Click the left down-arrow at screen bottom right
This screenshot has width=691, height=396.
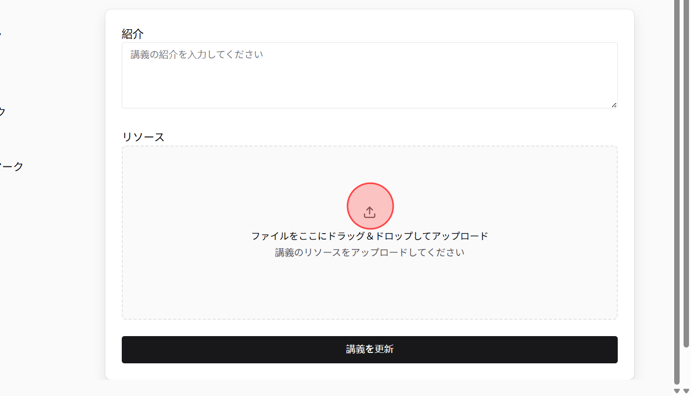(678, 391)
